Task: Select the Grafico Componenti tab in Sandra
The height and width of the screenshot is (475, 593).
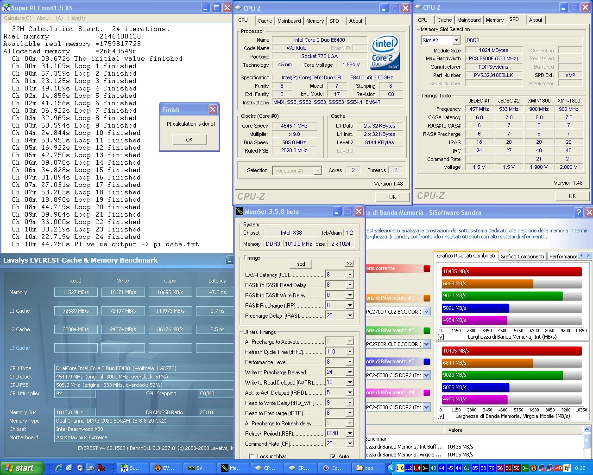Action: 522,257
